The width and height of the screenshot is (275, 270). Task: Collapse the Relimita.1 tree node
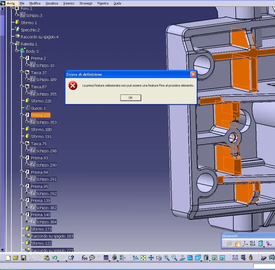pos(11,43)
